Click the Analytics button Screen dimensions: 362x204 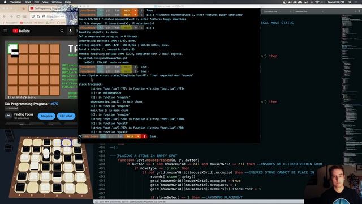click(x=46, y=116)
